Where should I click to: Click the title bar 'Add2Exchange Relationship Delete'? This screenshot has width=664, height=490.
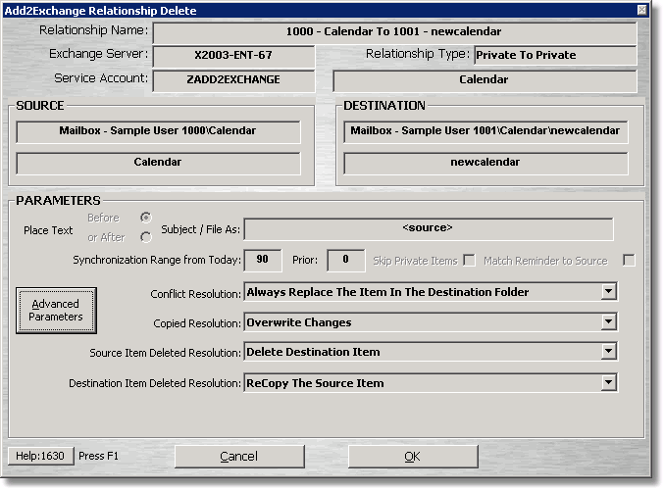pos(100,11)
